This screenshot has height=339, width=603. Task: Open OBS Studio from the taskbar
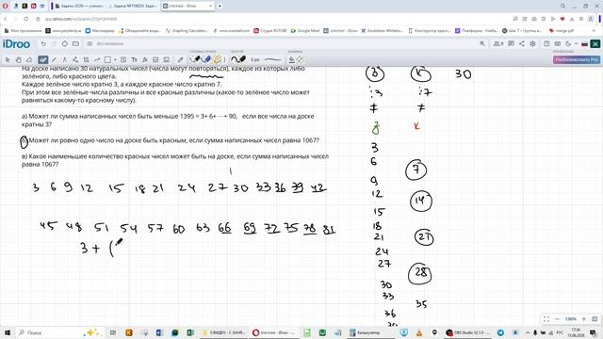pyautogui.click(x=468, y=332)
